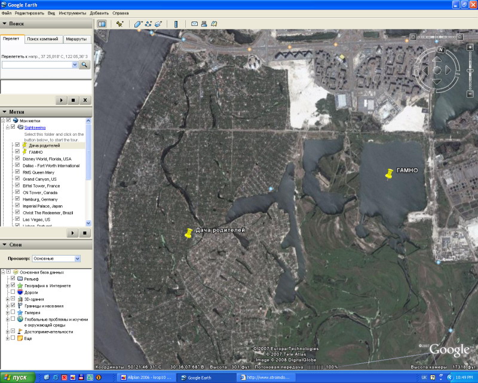Image resolution: width=478 pixels, height=383 pixels.
Task: Enable 'Галерея' layer checkbox
Action: point(13,312)
